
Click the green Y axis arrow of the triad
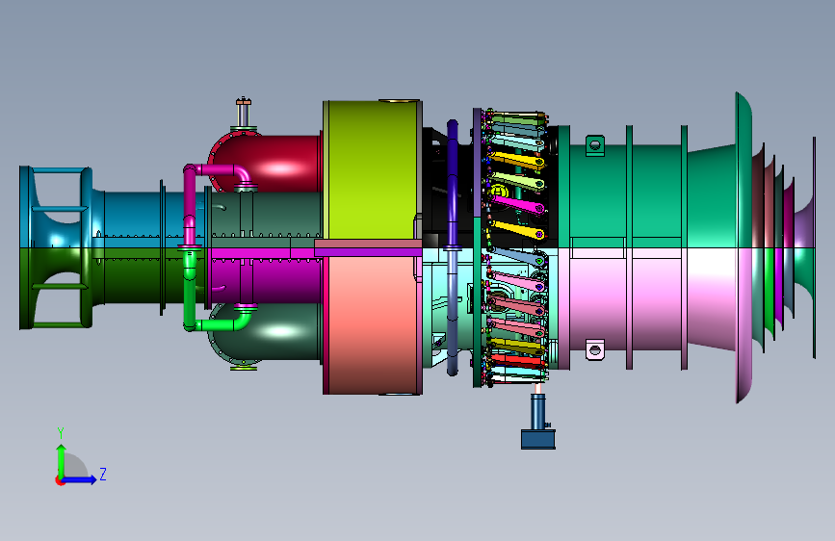pos(62,461)
